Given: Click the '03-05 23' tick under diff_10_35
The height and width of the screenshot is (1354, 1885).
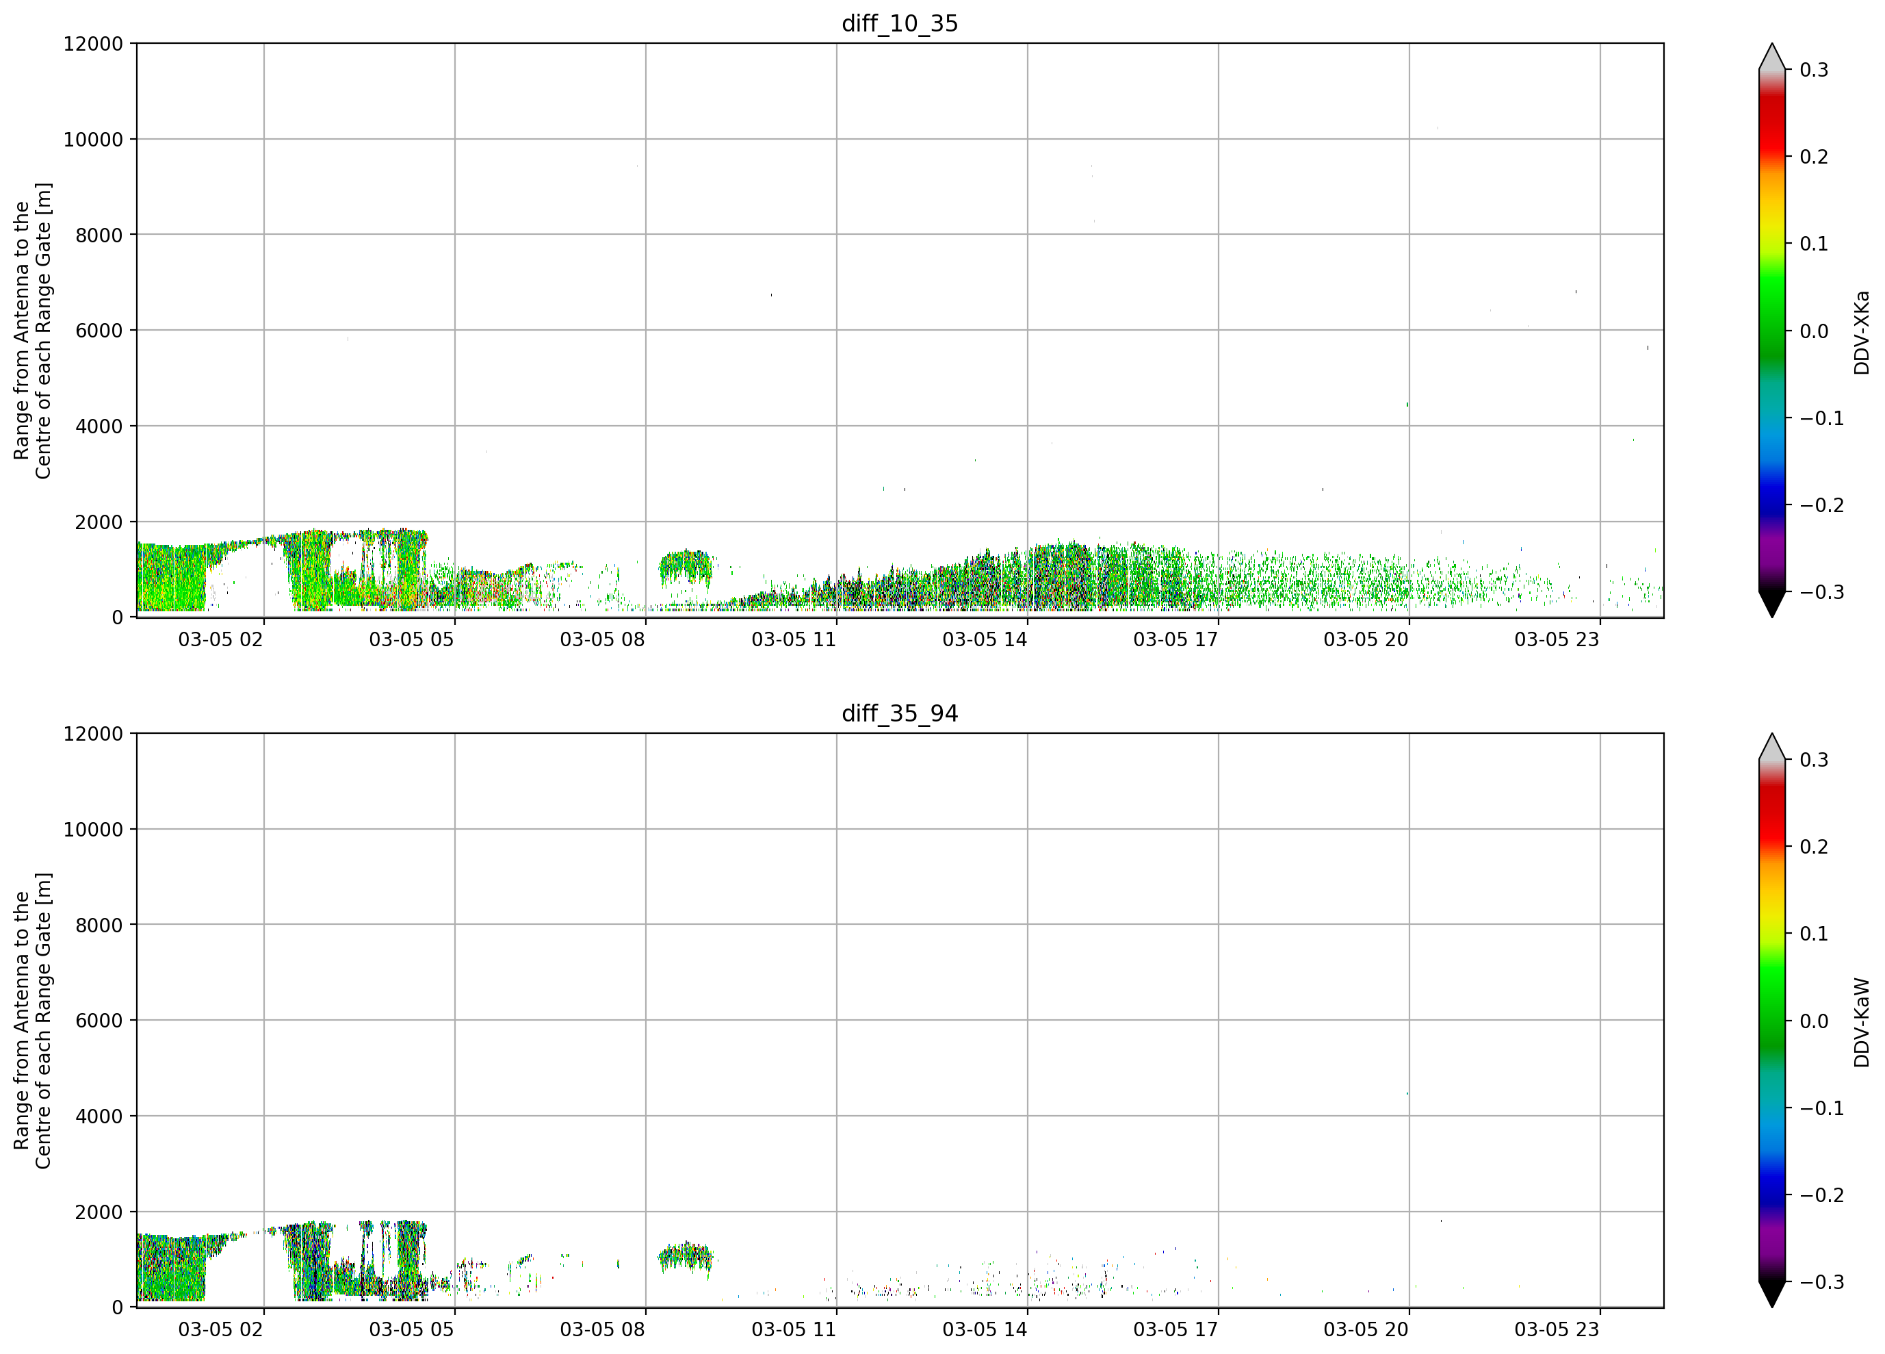Looking at the screenshot, I should tap(1557, 639).
